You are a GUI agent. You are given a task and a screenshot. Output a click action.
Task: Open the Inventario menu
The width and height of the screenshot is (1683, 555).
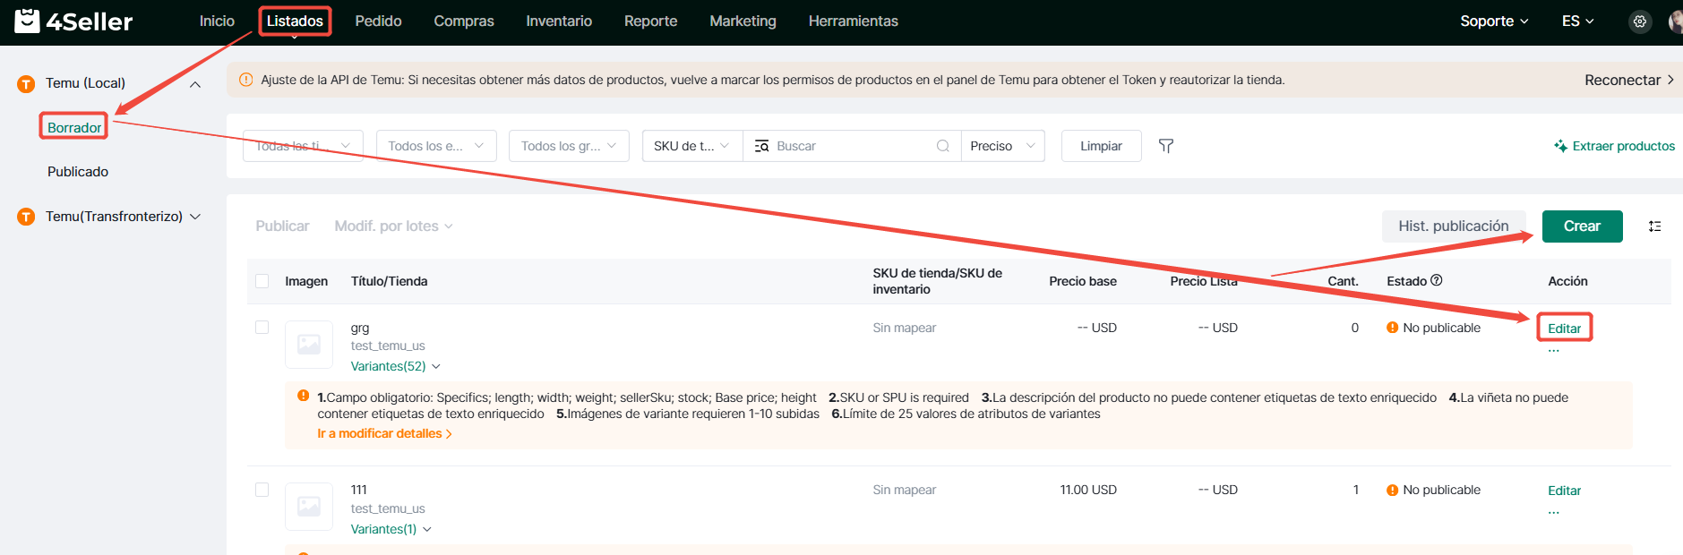click(559, 21)
